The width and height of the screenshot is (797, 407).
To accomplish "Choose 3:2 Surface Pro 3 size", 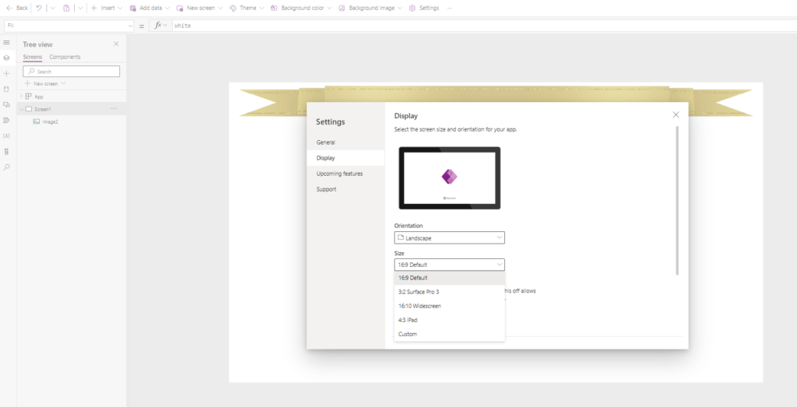I will [x=449, y=292].
